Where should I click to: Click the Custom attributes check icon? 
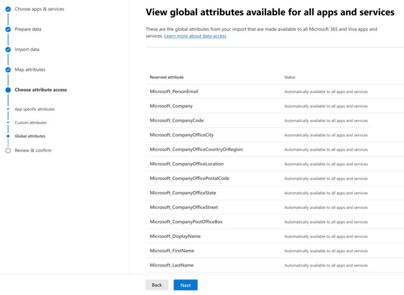(x=9, y=122)
